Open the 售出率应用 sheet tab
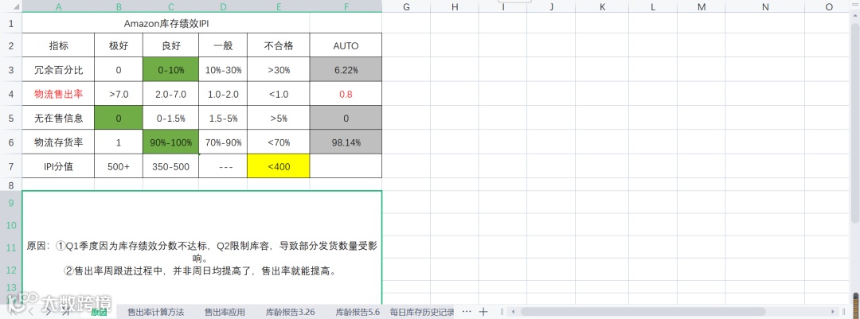Image resolution: width=860 pixels, height=319 pixels. click(x=225, y=312)
